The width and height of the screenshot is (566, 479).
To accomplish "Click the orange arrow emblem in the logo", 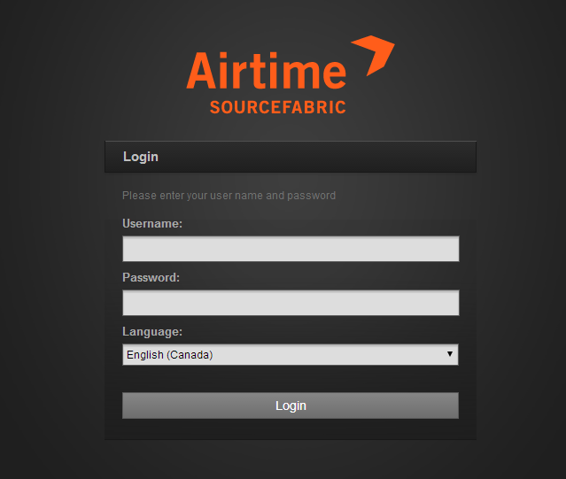I will (x=376, y=55).
